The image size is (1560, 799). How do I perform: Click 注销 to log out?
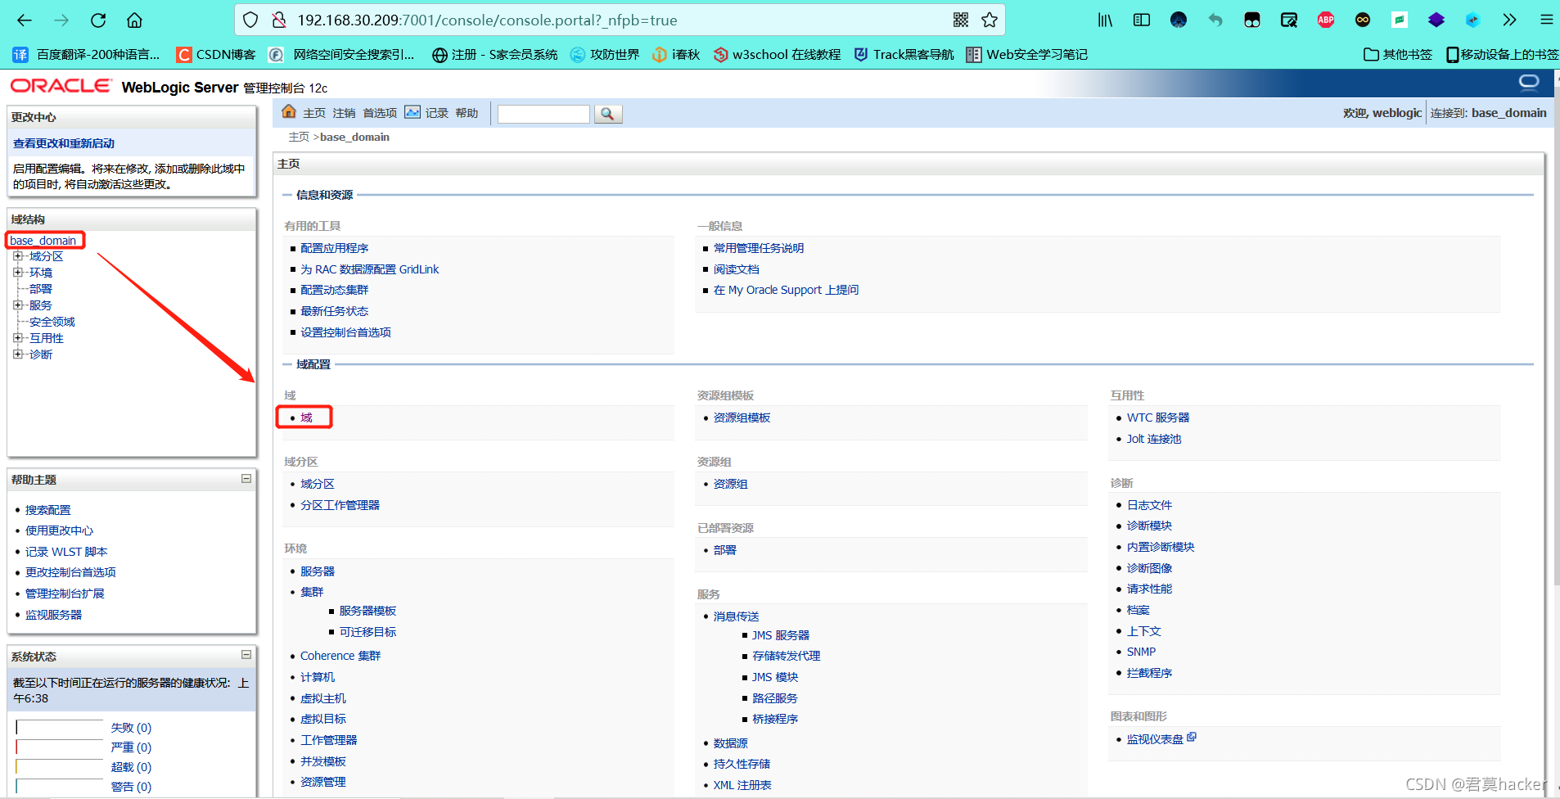[344, 113]
